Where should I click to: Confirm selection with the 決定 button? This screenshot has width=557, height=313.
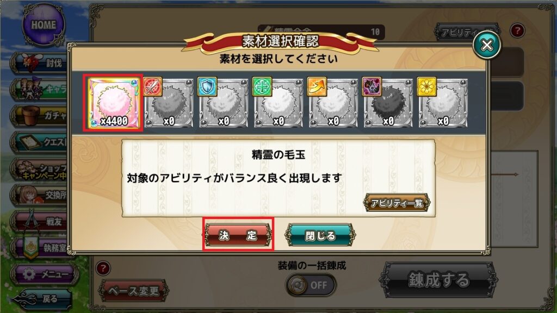(x=238, y=235)
